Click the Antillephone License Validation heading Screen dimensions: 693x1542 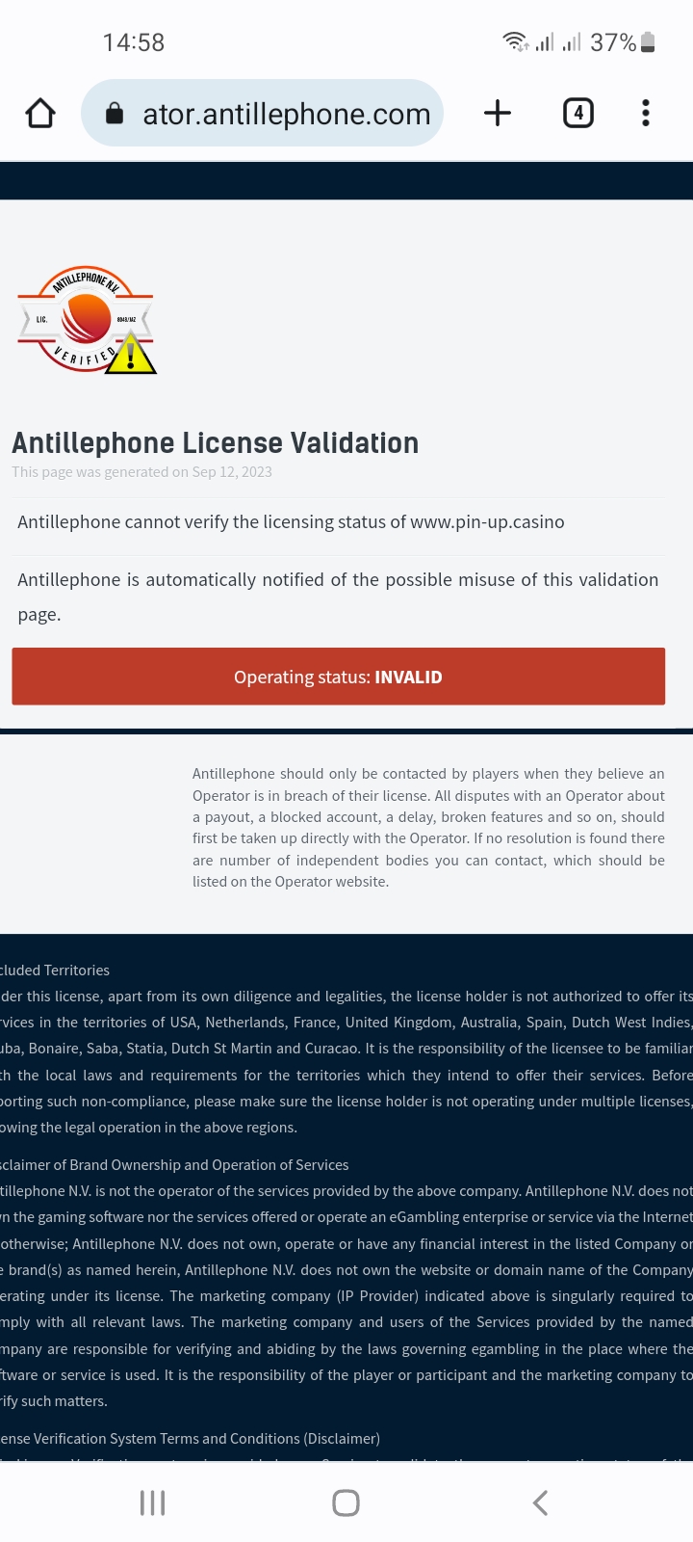(x=216, y=443)
